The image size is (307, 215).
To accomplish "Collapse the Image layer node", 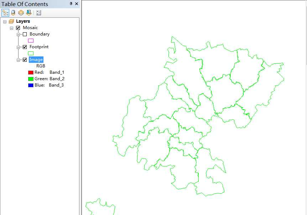I will point(18,60).
